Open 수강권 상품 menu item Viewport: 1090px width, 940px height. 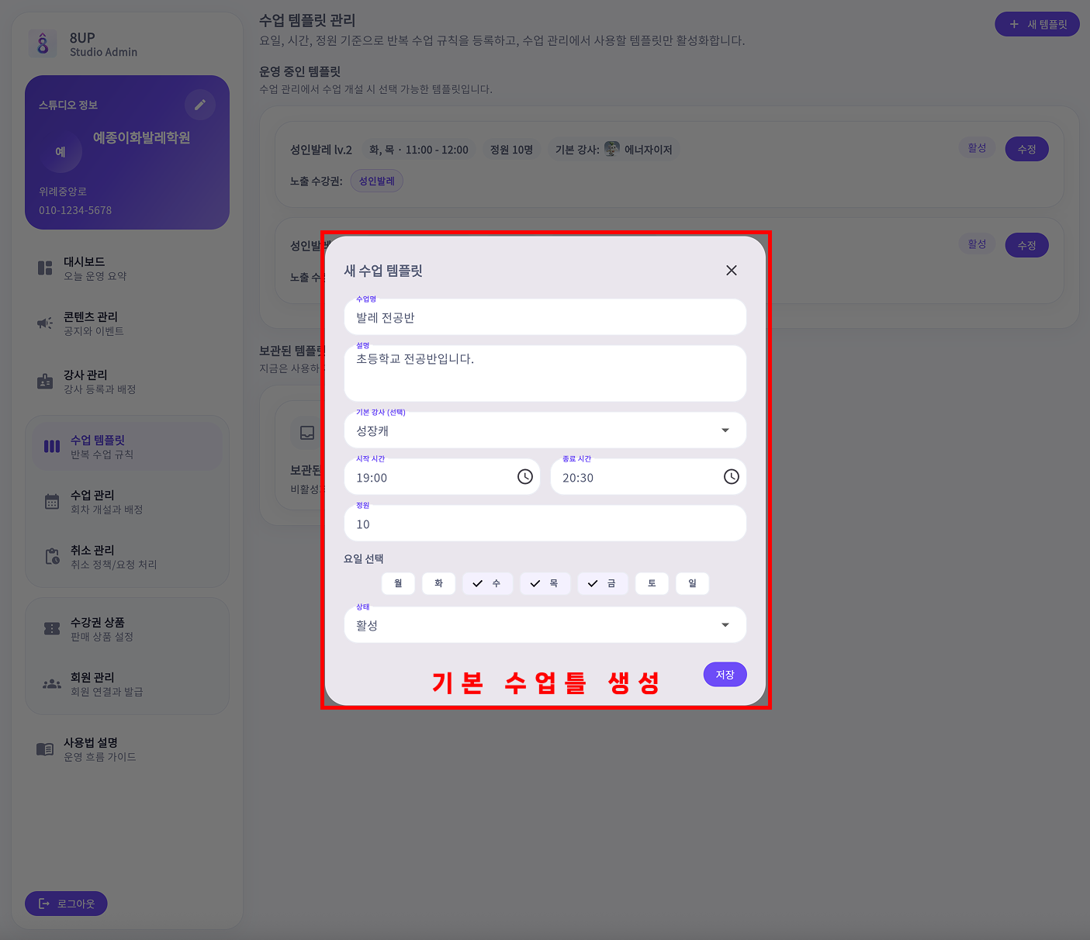pyautogui.click(x=127, y=629)
